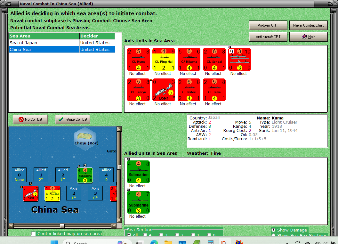Click the Allied 4 sea box section
The width and height of the screenshot is (338, 244).
[106, 175]
